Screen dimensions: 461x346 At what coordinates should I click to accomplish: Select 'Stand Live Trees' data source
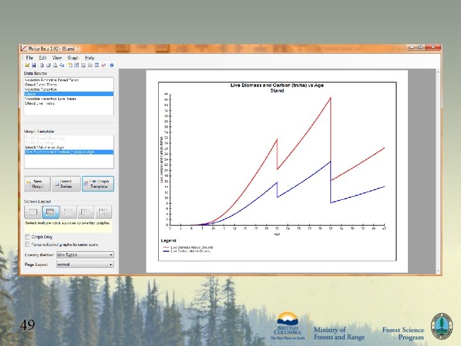69,104
